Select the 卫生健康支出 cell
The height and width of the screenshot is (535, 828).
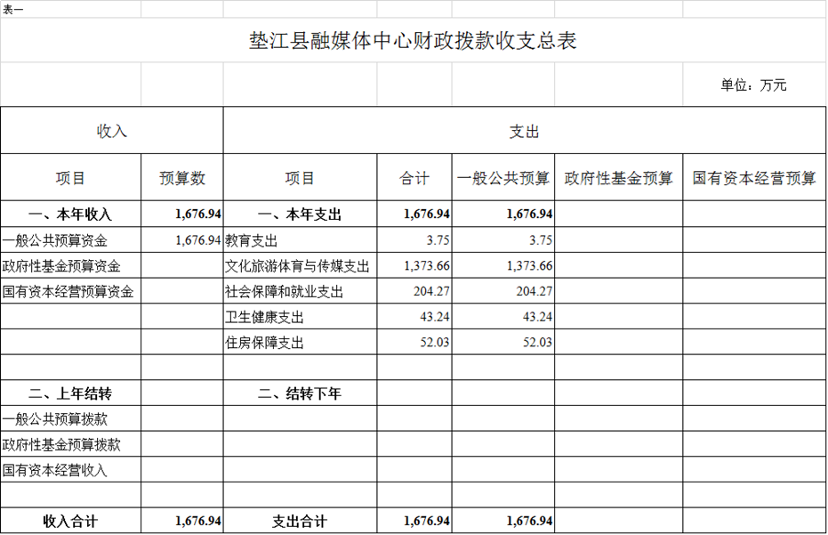264,317
